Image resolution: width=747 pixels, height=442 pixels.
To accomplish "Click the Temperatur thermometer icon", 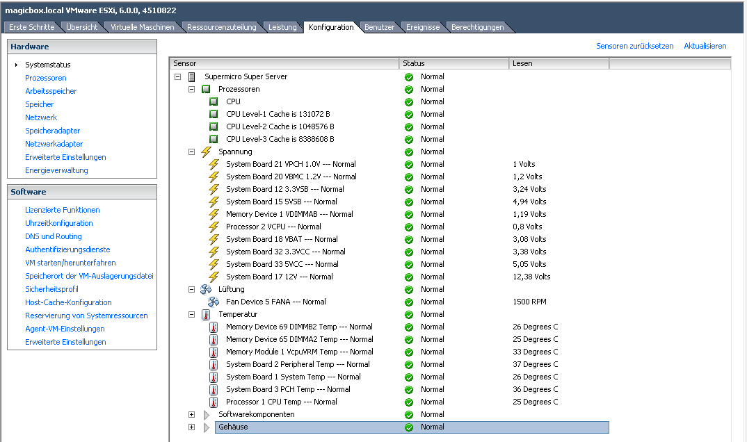I will (x=206, y=315).
